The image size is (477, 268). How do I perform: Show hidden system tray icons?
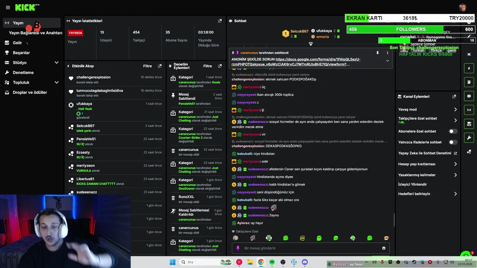tap(367, 262)
